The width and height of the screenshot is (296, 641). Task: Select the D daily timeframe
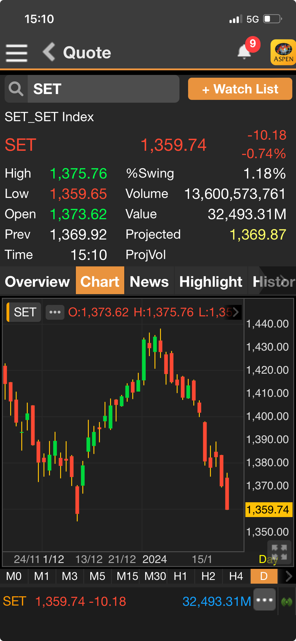tap(264, 576)
